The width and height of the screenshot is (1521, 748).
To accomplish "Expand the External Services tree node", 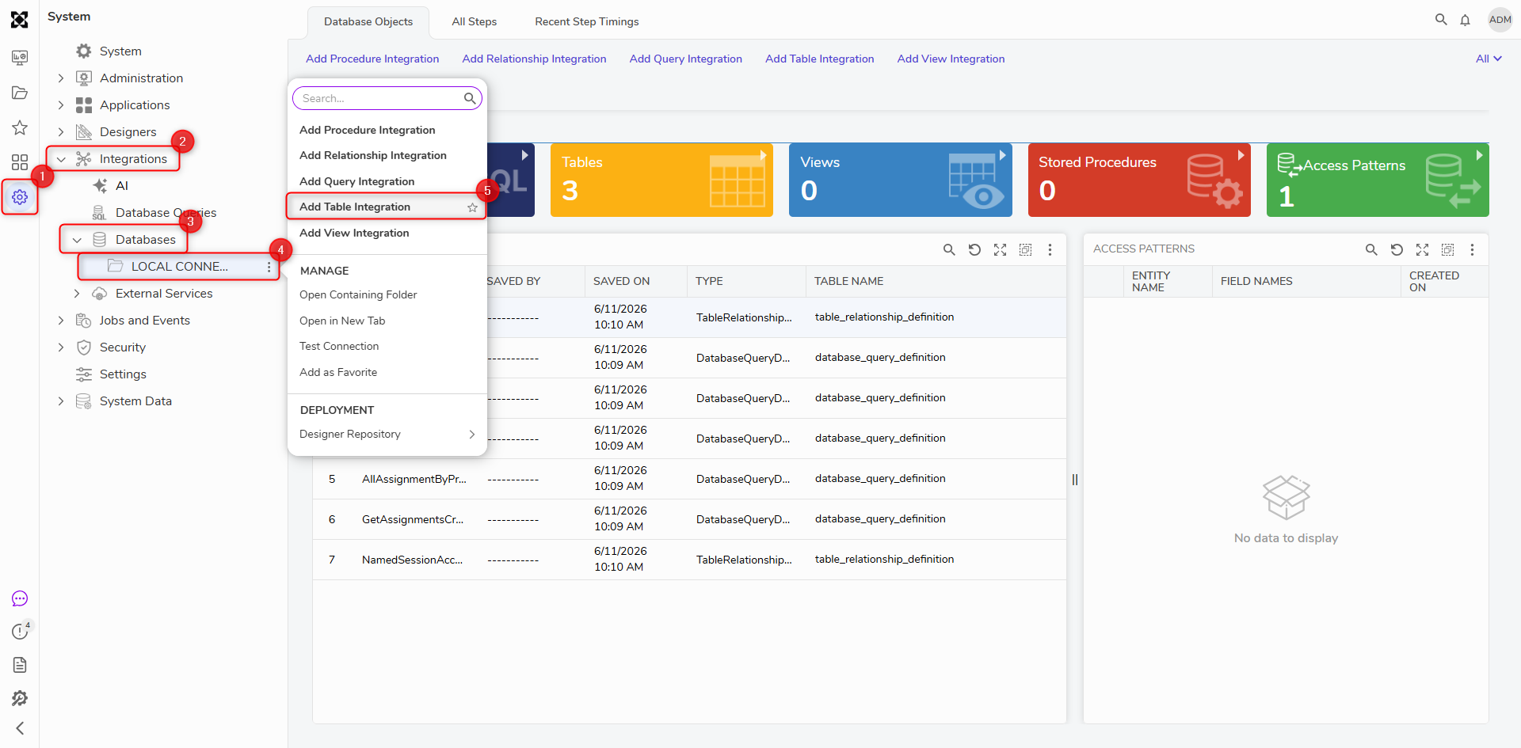I will (x=77, y=294).
